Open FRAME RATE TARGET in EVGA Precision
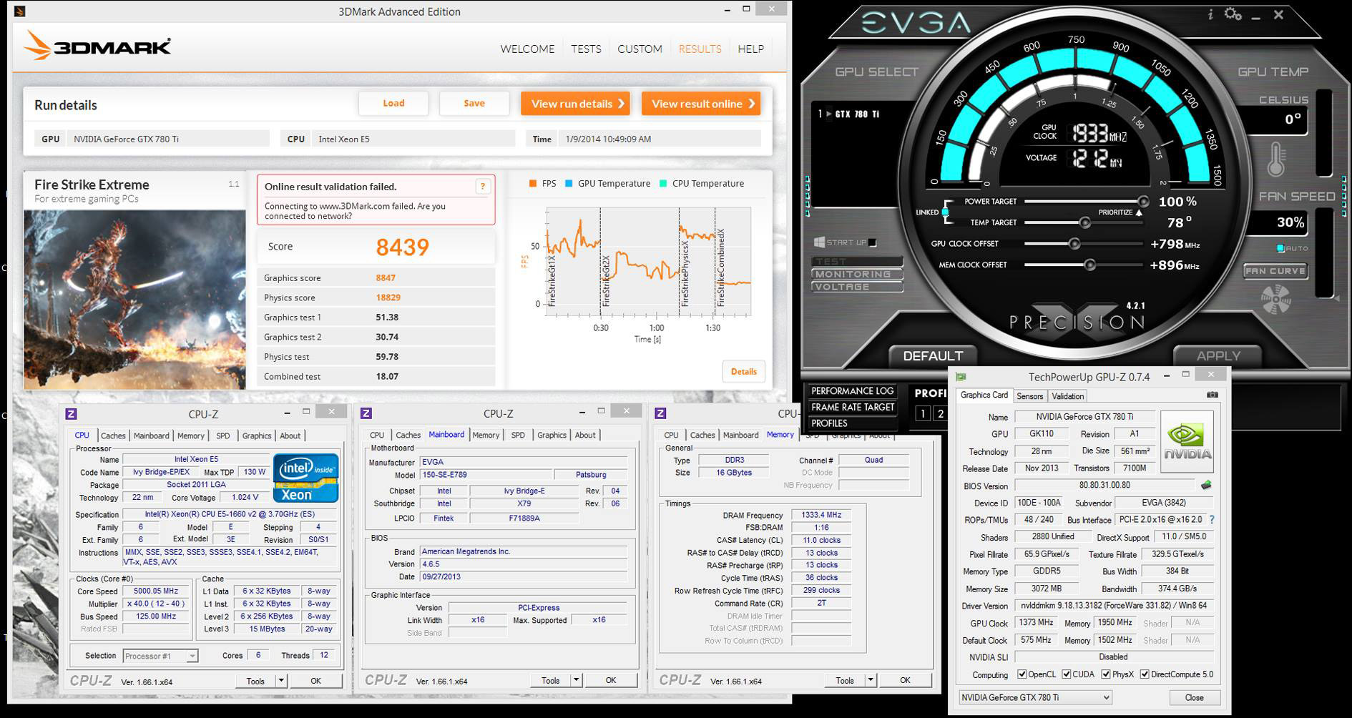The height and width of the screenshot is (718, 1352). [853, 407]
